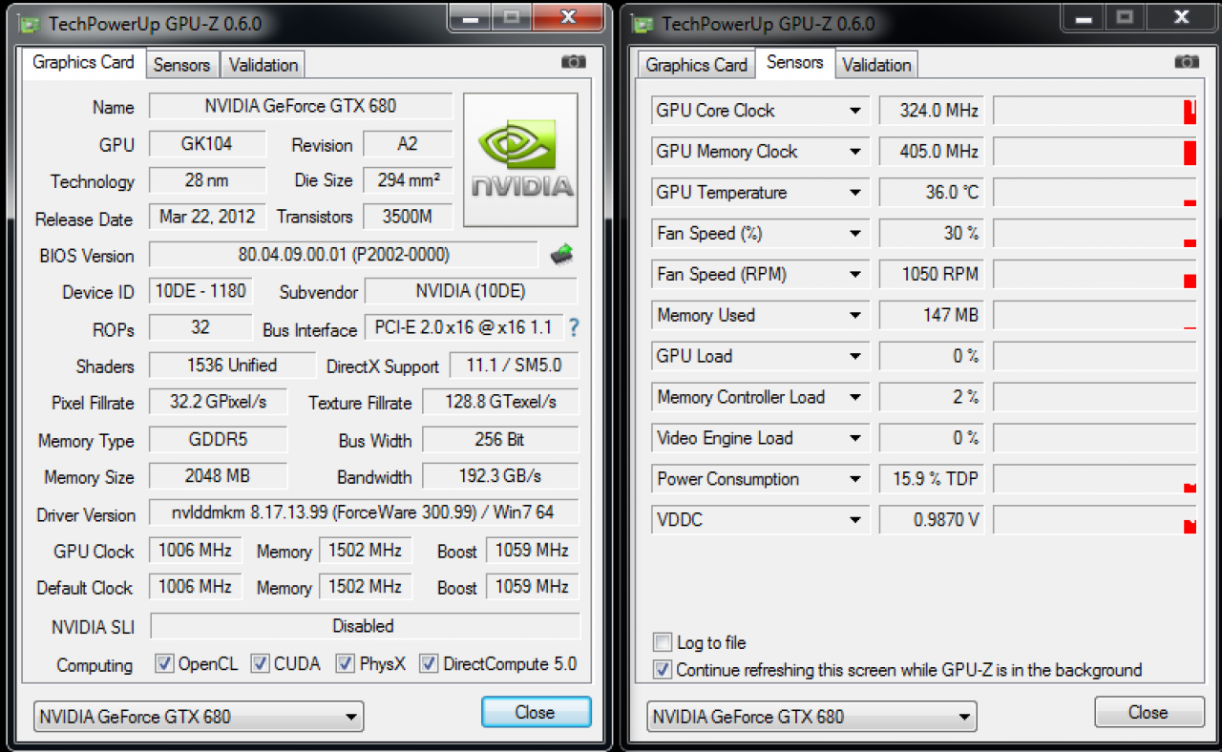Open GPU Temperature sensor dropdown
This screenshot has width=1222, height=752.
[x=855, y=193]
